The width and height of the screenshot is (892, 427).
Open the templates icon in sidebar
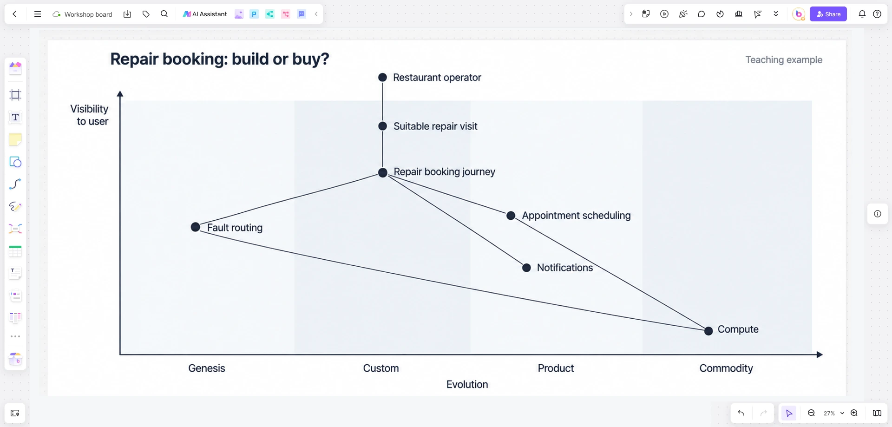(x=15, y=68)
